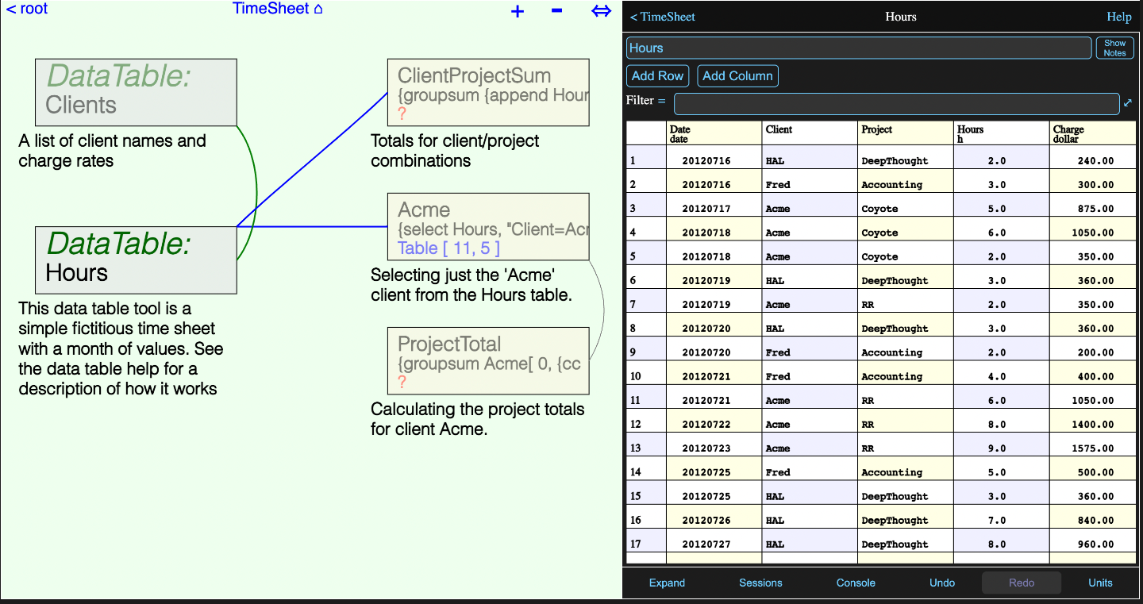Image resolution: width=1143 pixels, height=604 pixels.
Task: Open the Console tab
Action: (x=856, y=583)
